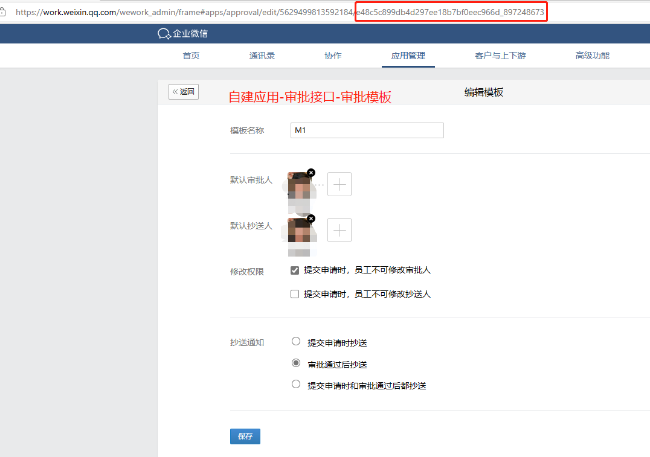
Task: Click the 企业微信 logo icon
Action: click(164, 34)
